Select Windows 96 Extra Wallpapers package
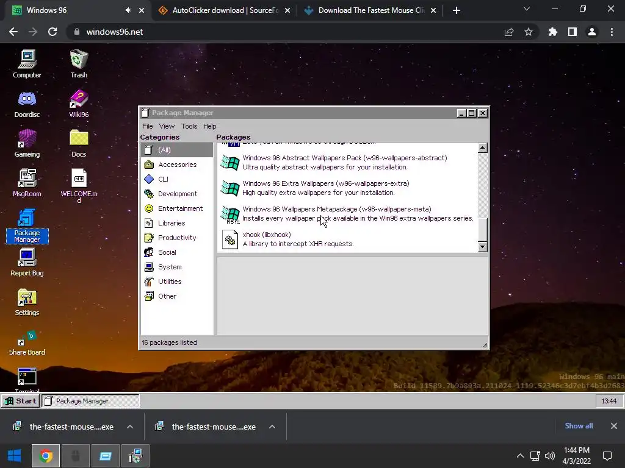 pyautogui.click(x=347, y=188)
